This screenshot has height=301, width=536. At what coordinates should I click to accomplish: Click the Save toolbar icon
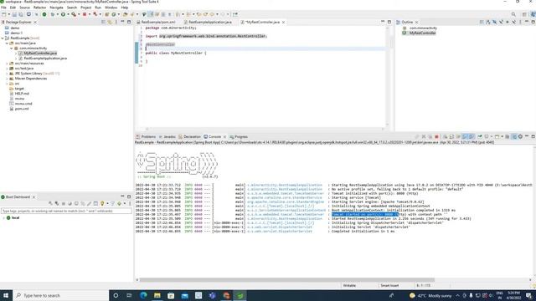(14, 14)
